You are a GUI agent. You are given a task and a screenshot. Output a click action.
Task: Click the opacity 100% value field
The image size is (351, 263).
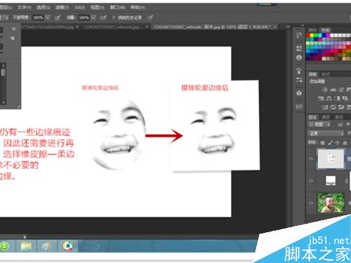click(38, 18)
